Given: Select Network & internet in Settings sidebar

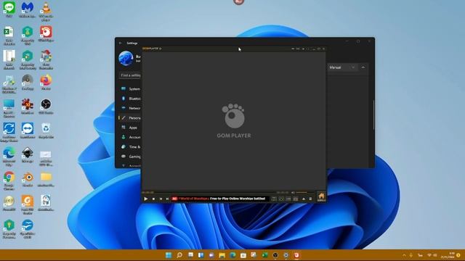Looking at the screenshot, I should 131,108.
